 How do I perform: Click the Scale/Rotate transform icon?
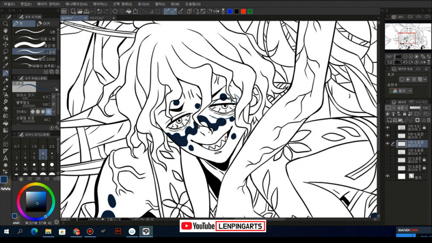click(136, 11)
